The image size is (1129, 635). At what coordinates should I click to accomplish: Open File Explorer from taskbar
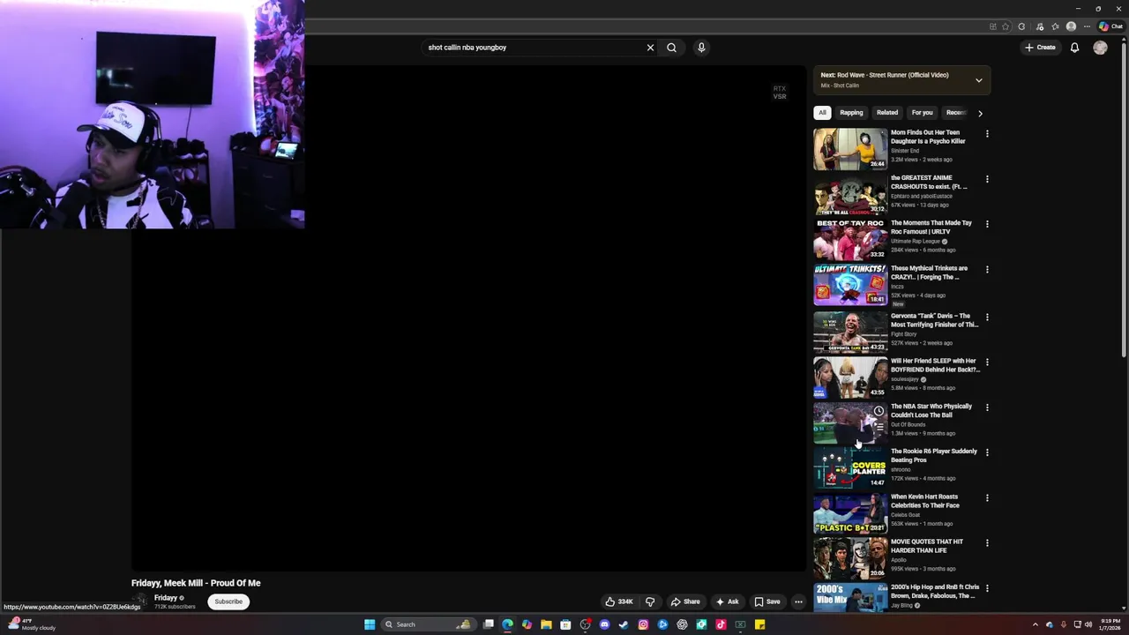pos(546,624)
